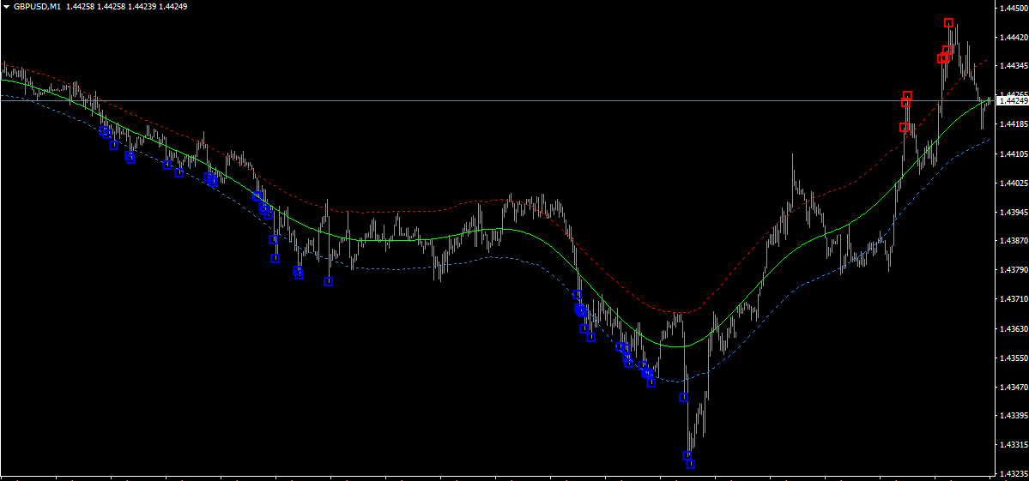Select the 1.43395 price axis label
The width and height of the screenshot is (1029, 481).
click(x=1012, y=416)
